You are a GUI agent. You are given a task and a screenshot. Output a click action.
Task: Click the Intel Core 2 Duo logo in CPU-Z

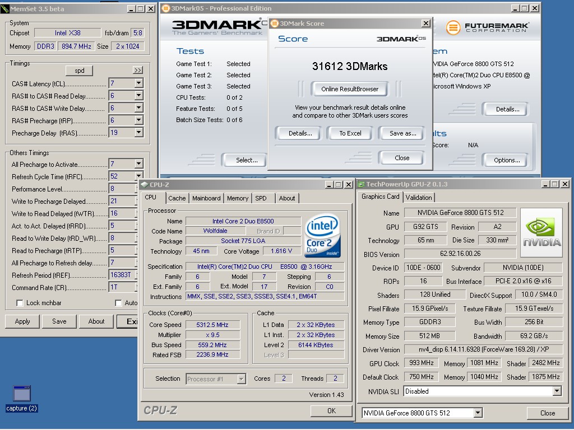[322, 236]
